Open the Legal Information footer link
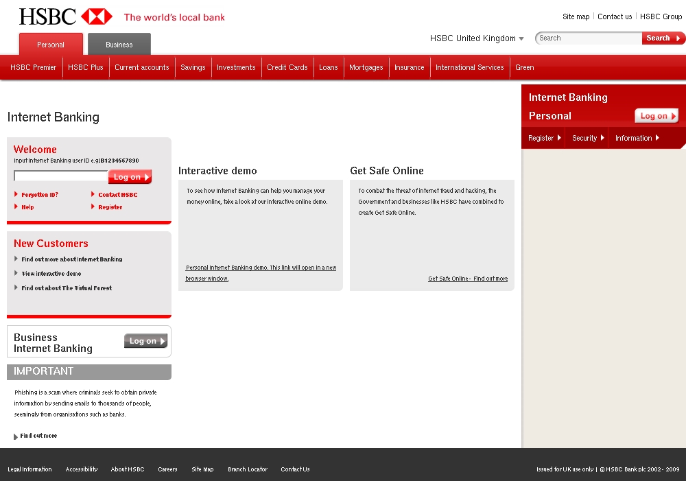 tap(29, 469)
